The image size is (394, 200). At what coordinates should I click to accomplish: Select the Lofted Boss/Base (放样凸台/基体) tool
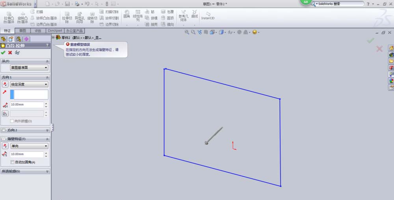pos(44,18)
